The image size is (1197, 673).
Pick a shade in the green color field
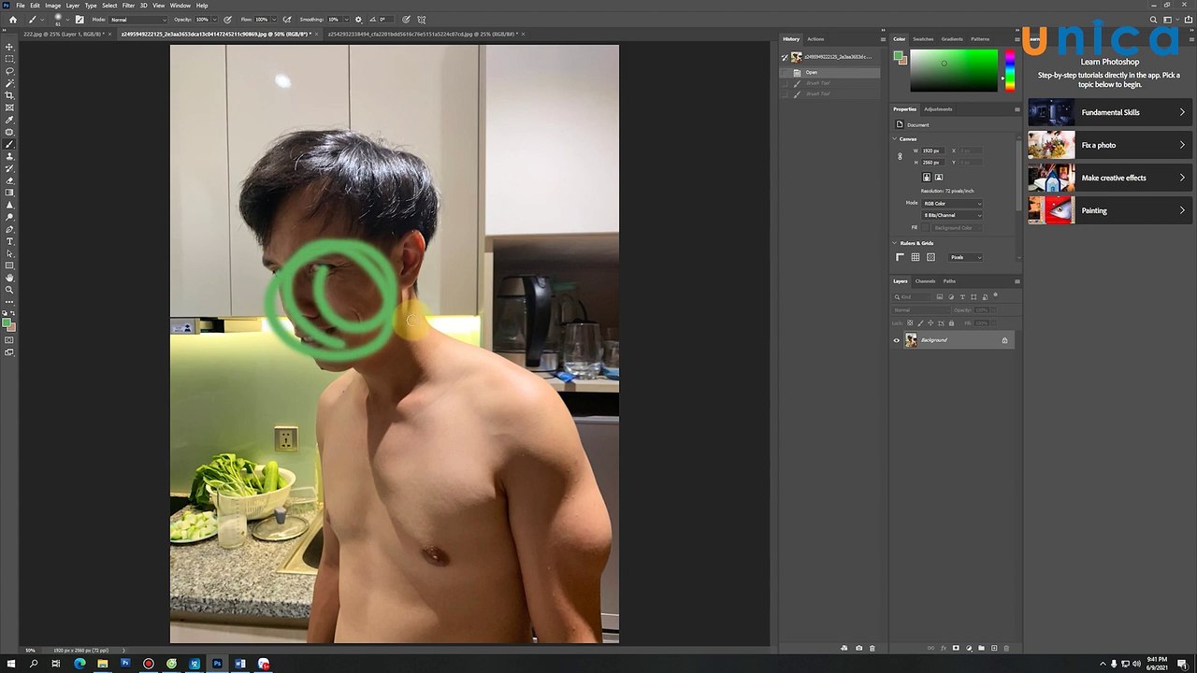click(954, 70)
